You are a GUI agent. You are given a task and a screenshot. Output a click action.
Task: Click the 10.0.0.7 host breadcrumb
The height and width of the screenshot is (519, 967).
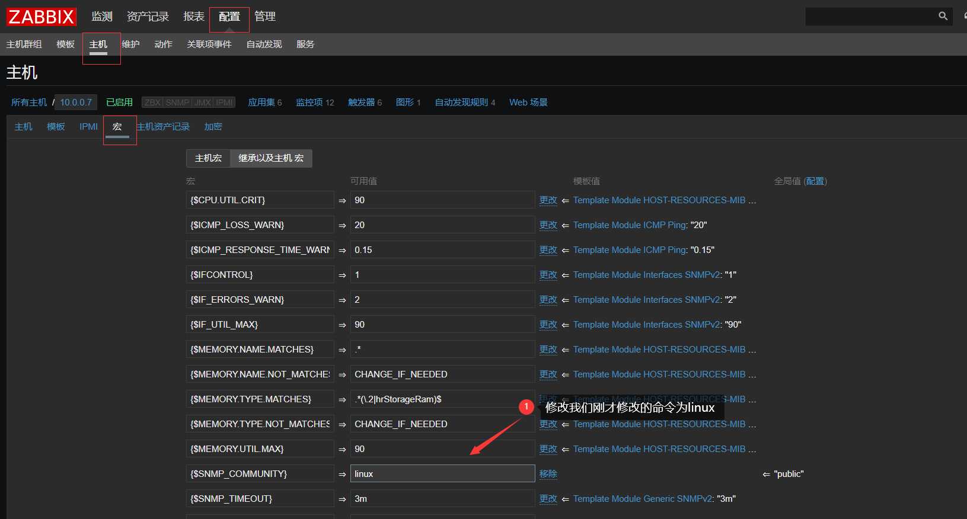tap(76, 102)
